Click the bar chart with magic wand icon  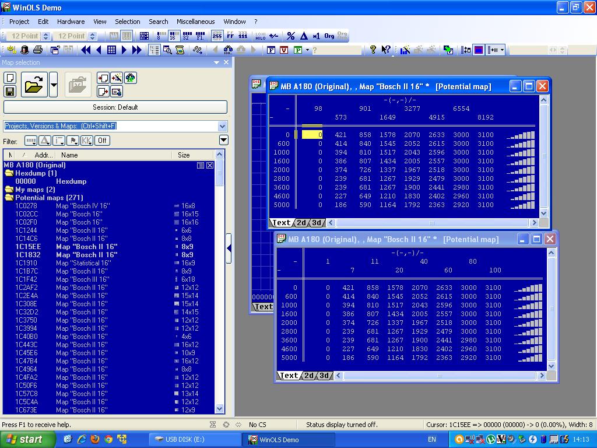point(405,50)
